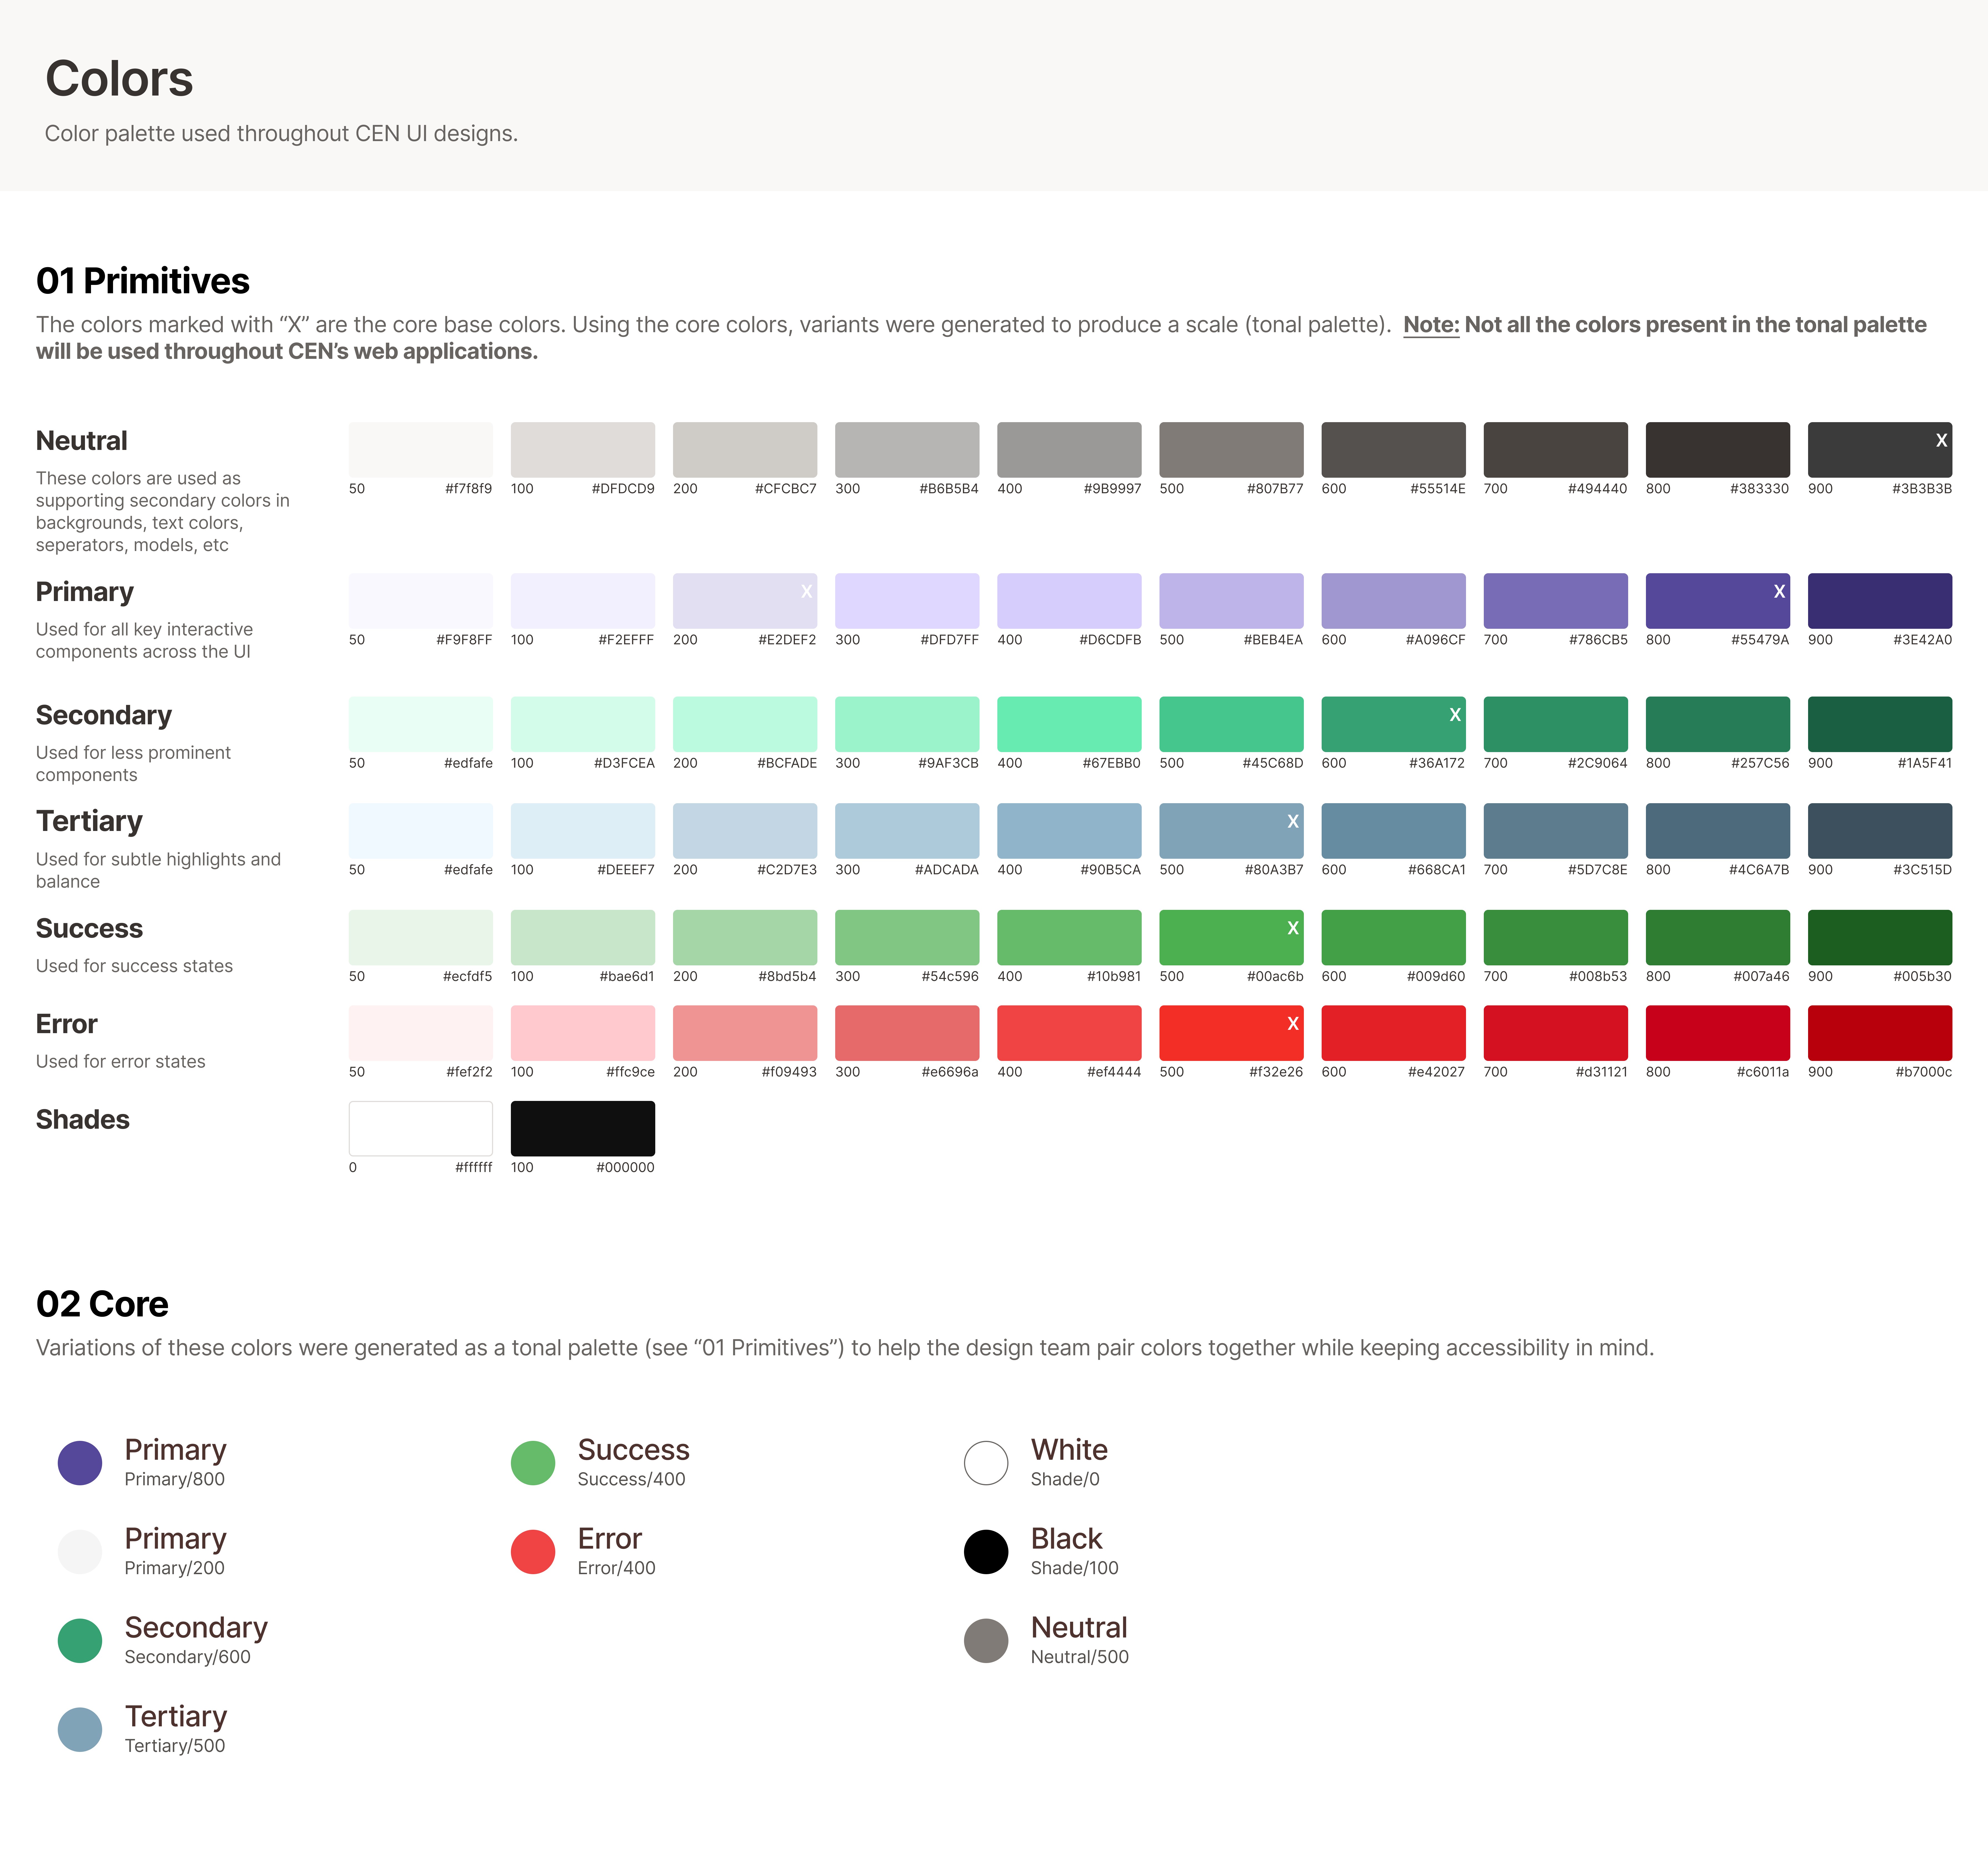
Task: Click the gray Neutral/500 core circle
Action: 986,1641
